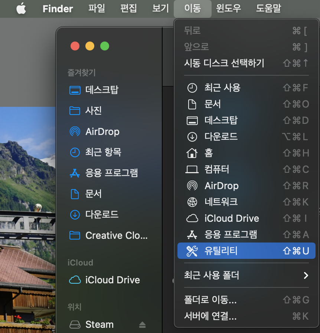Image resolution: width=320 pixels, height=333 pixels.
Task: Click the tools icon of 유틸리티 menu item
Action: (192, 251)
